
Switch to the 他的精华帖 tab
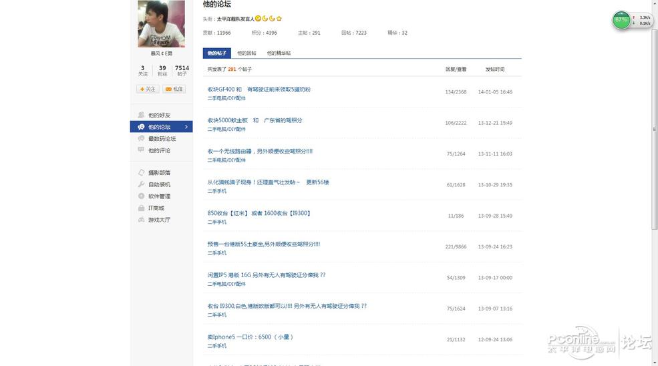(279, 53)
